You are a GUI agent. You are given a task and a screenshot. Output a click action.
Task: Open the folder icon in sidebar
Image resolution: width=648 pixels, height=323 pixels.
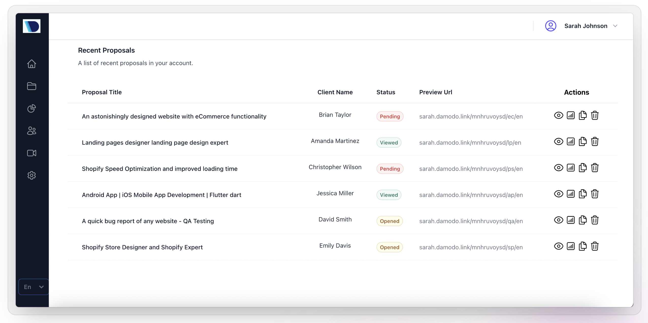click(31, 86)
